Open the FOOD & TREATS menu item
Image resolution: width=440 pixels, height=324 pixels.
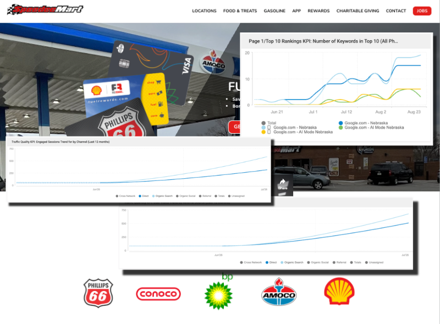click(240, 11)
